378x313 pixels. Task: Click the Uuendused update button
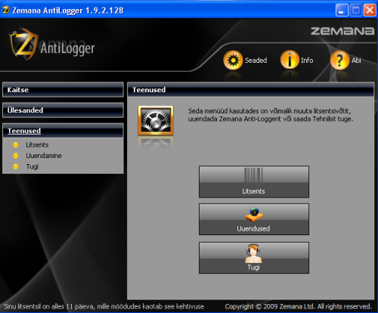click(254, 219)
